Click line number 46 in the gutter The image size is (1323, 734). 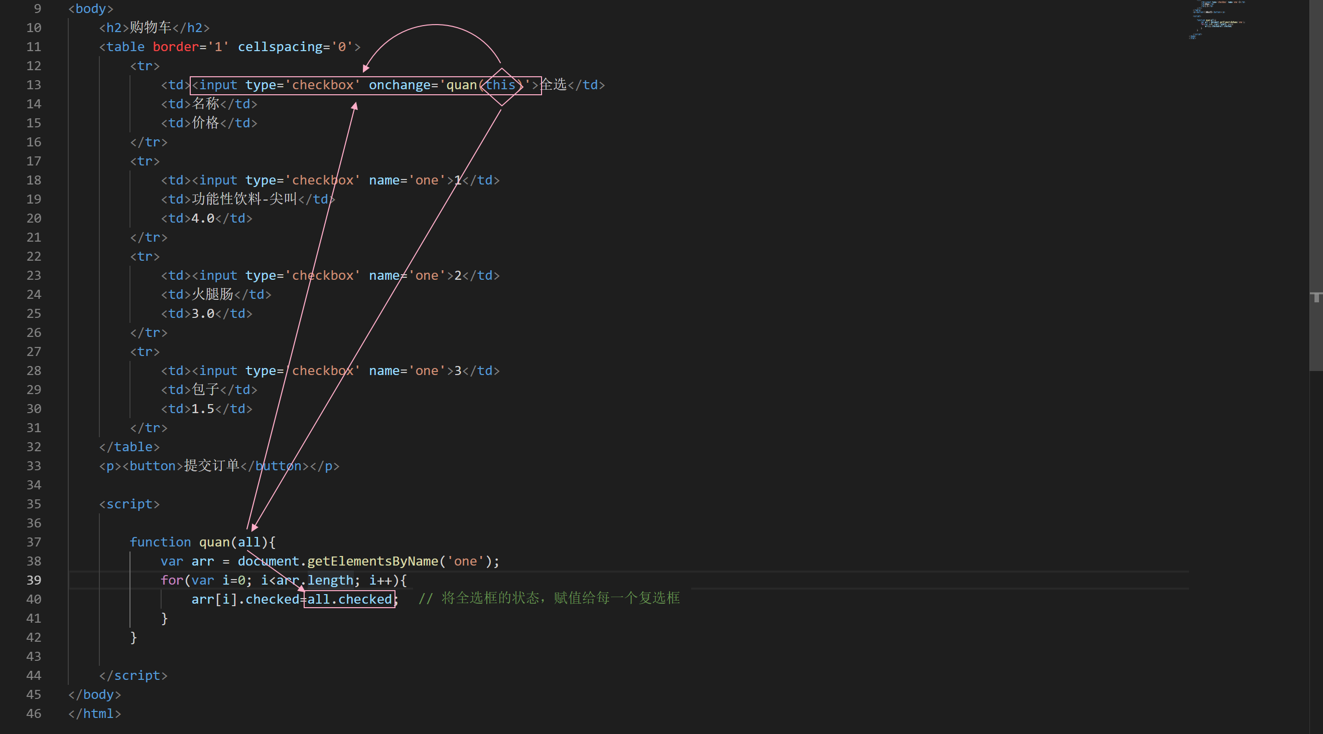(x=34, y=713)
